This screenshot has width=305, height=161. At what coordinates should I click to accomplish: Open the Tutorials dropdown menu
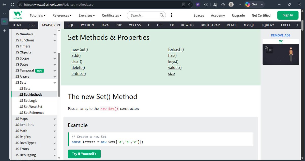(x=38, y=15)
